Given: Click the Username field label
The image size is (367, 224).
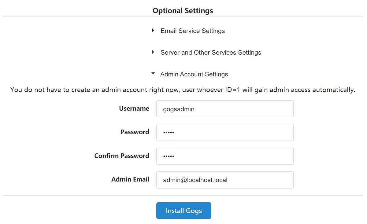Looking at the screenshot, I should point(134,108).
